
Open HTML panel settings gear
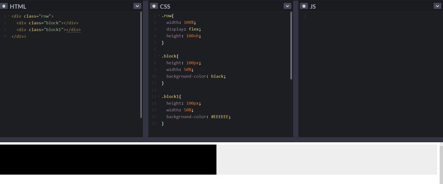coord(4,6)
